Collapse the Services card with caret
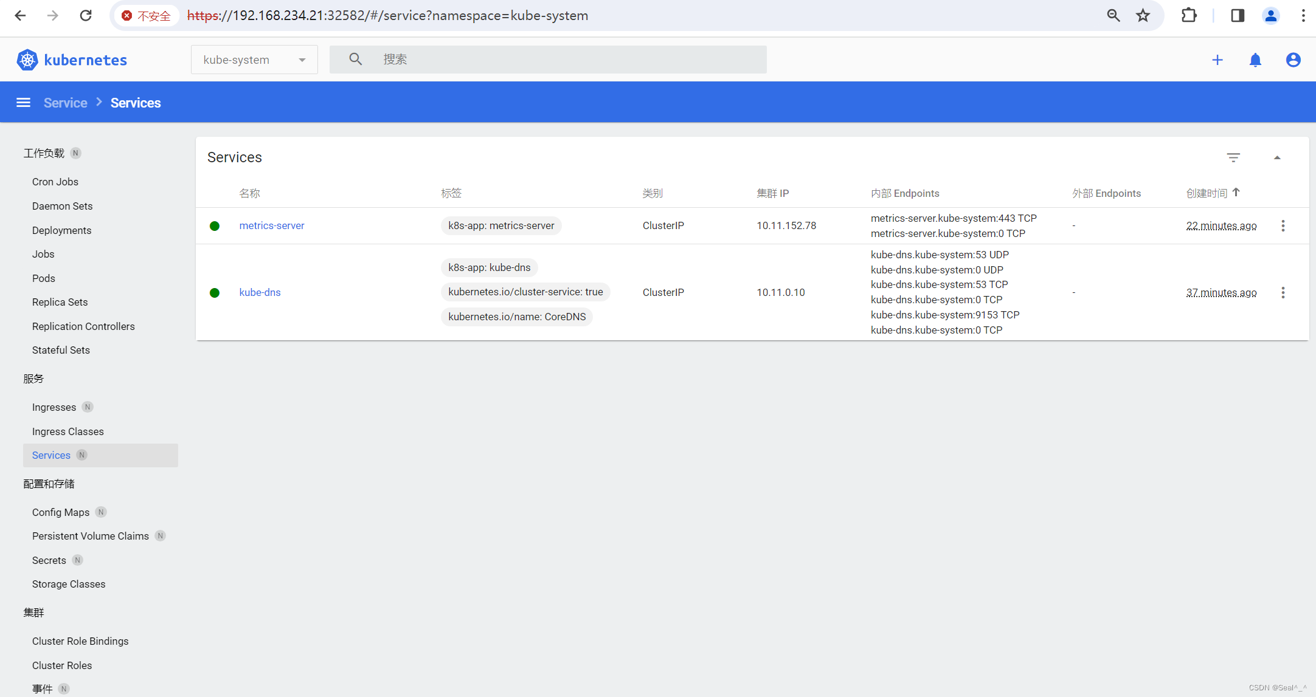1316x697 pixels. click(1277, 157)
